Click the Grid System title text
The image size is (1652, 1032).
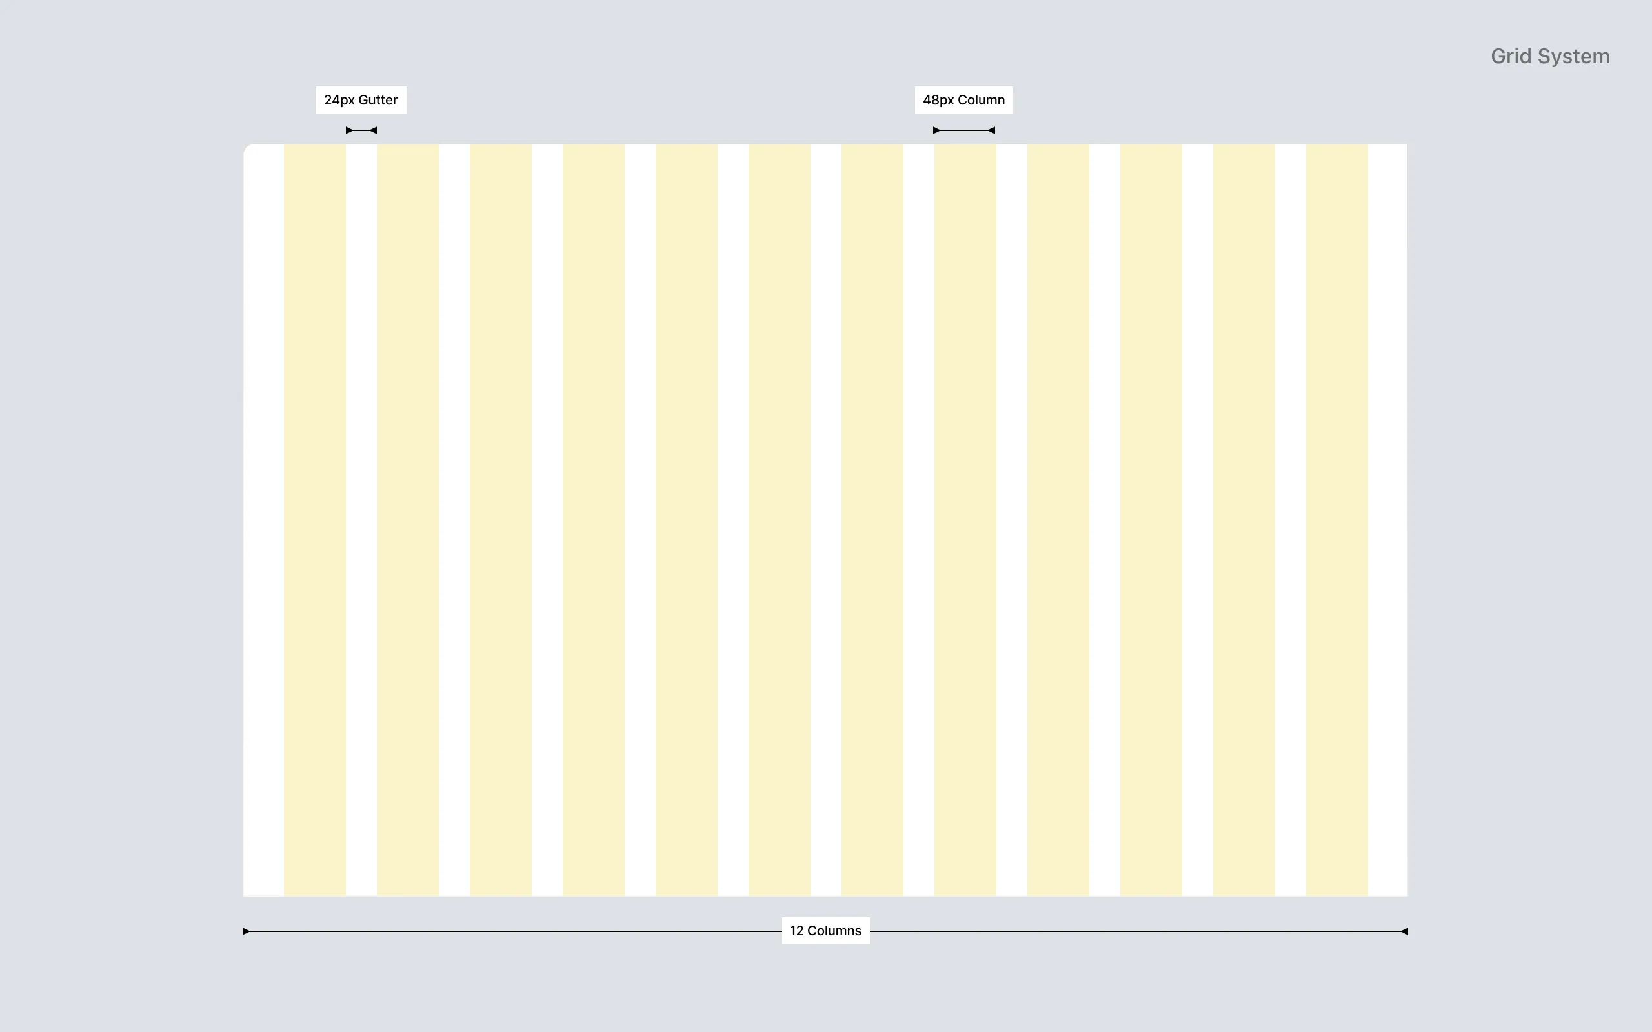point(1549,55)
